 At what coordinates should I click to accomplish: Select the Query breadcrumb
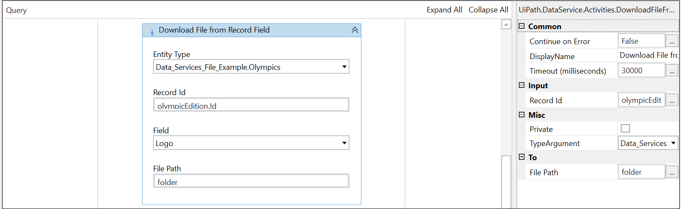tap(16, 10)
